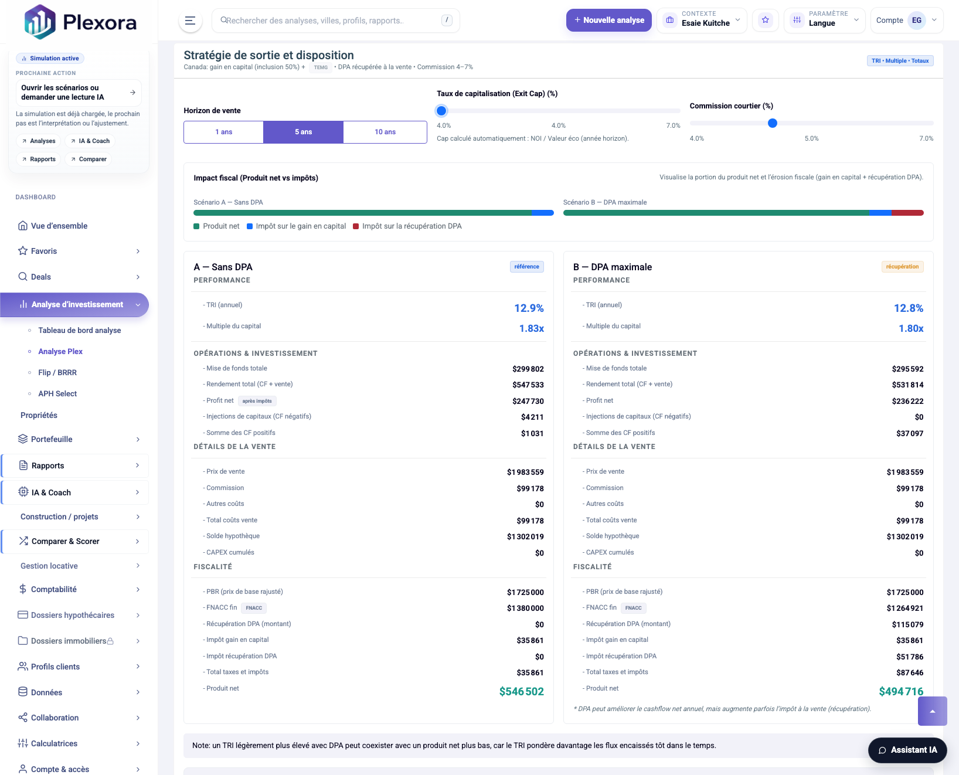The height and width of the screenshot is (775, 959).
Task: Open Vue d'ensemble from the sidebar
Action: 59,226
